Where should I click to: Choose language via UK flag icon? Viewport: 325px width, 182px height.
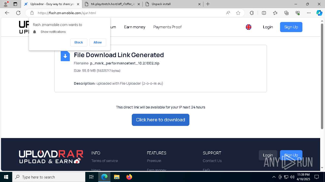(249, 27)
